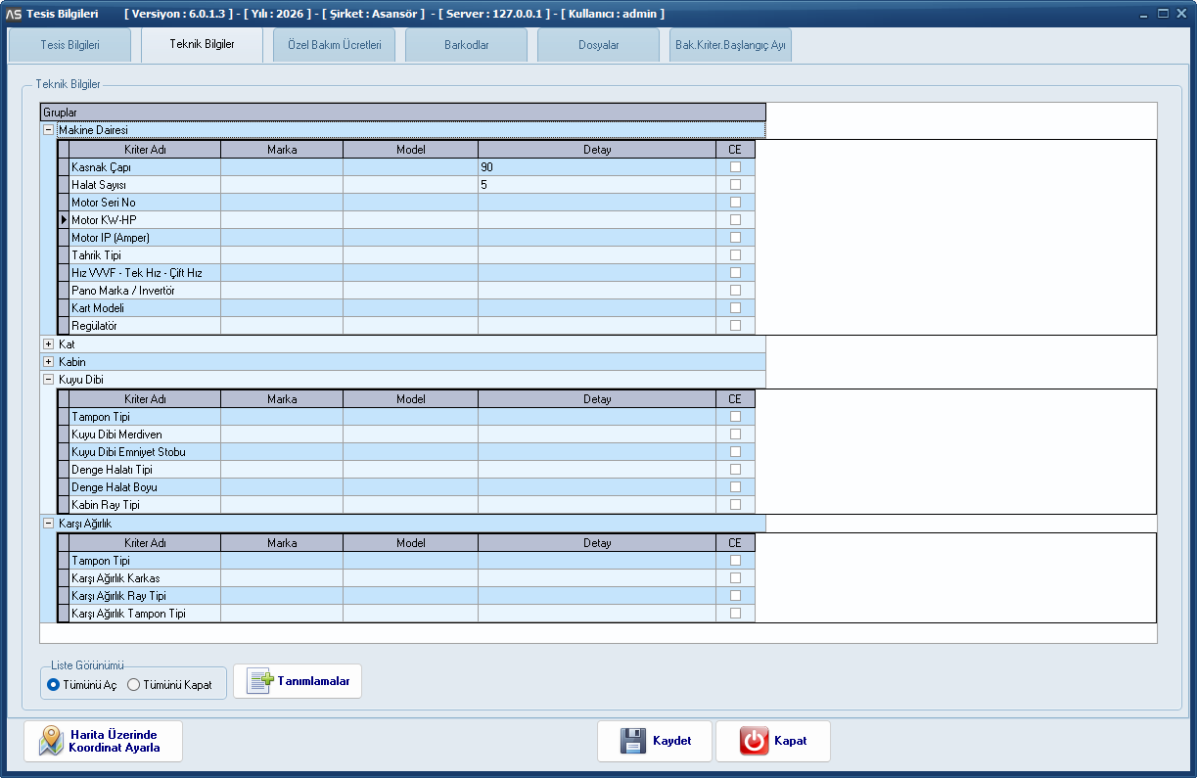Expand the Kat group
Image resolution: width=1197 pixels, height=778 pixels.
pyautogui.click(x=48, y=344)
